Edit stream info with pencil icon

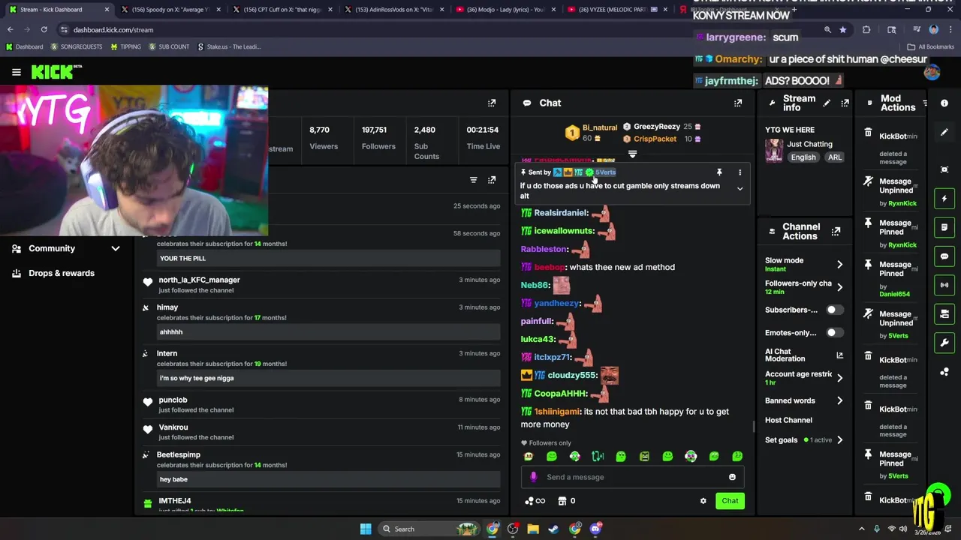click(x=827, y=103)
